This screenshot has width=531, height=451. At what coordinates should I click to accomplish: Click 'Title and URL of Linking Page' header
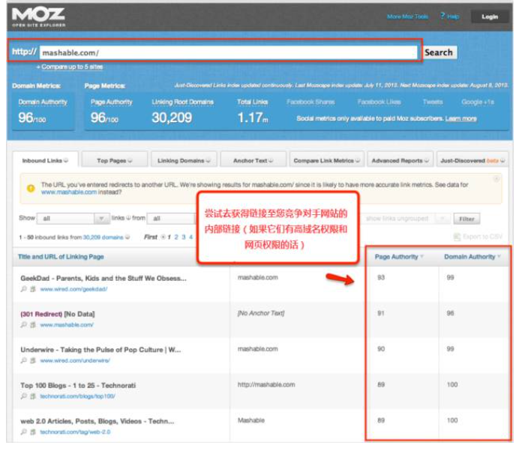61,257
